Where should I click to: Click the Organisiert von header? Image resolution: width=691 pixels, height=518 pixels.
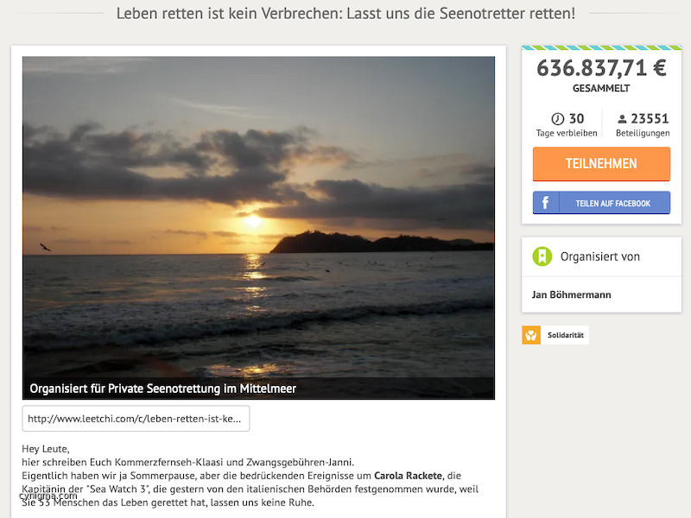pyautogui.click(x=601, y=256)
